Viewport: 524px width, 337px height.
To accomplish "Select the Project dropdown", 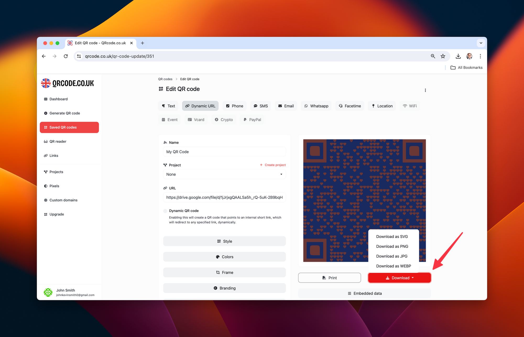I will coord(225,174).
